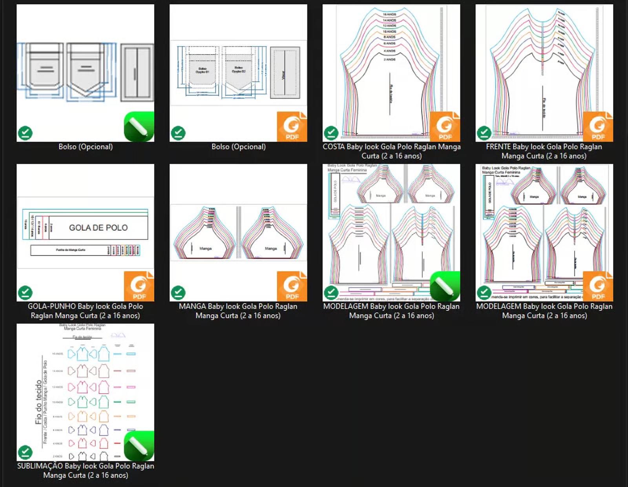
Task: Click the green sync checkmark on the Bolso PDF
Action: pos(178,133)
